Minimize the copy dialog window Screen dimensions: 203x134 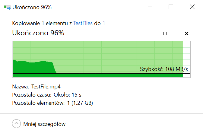tap(150, 7)
